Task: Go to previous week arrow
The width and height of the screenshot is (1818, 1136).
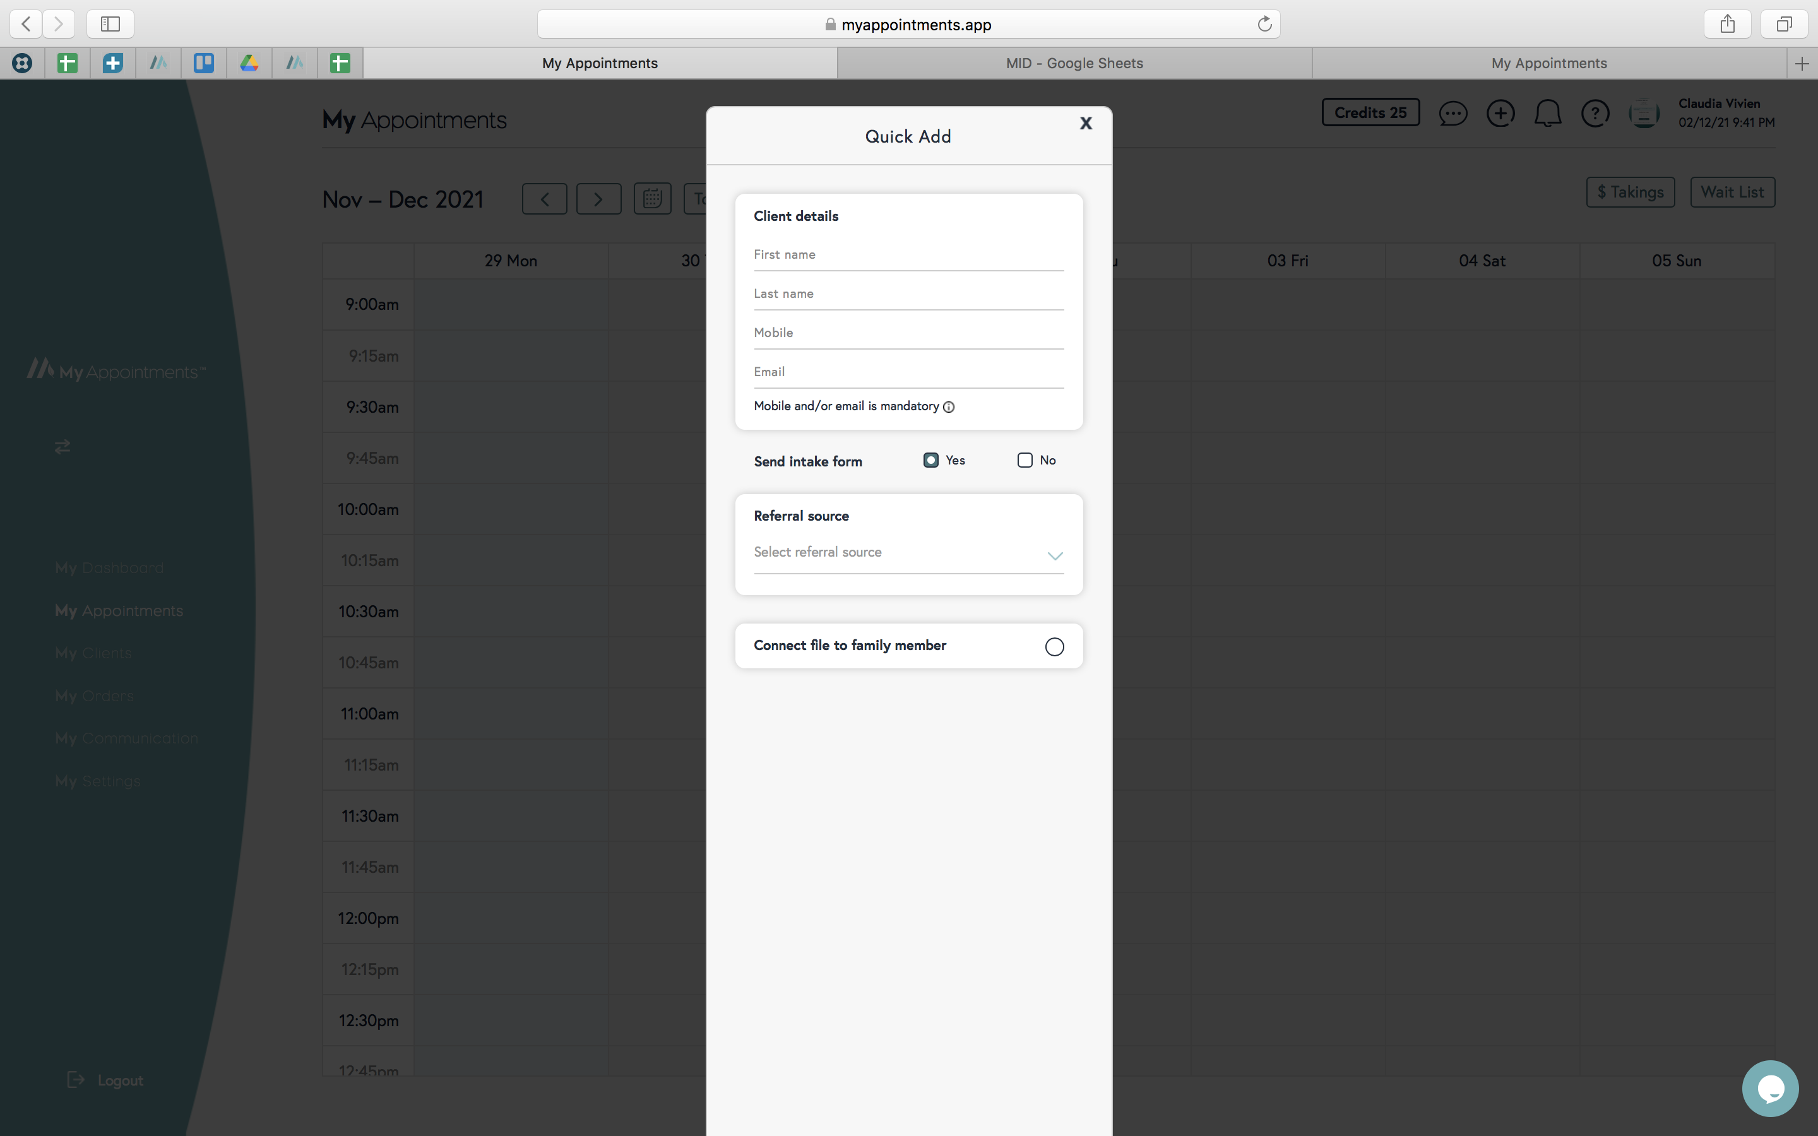Action: pyautogui.click(x=545, y=199)
